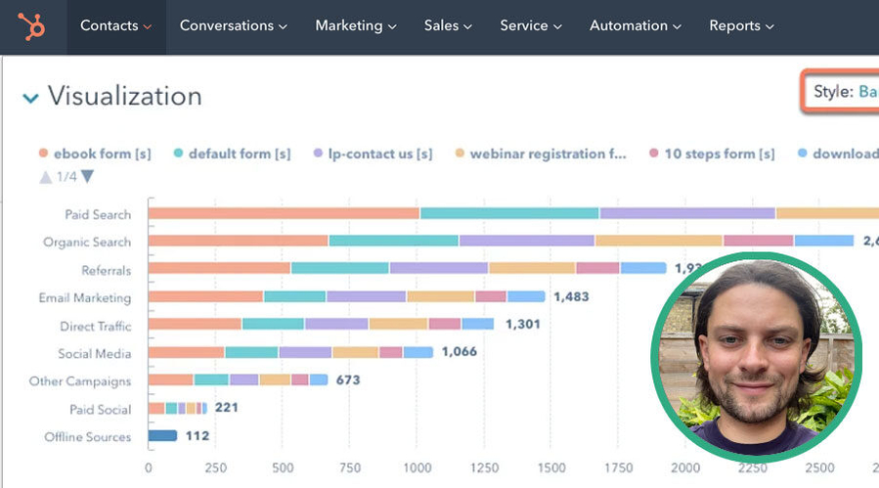The image size is (879, 488).
Task: Click the Paid Search ebook form segment
Action: (x=284, y=213)
